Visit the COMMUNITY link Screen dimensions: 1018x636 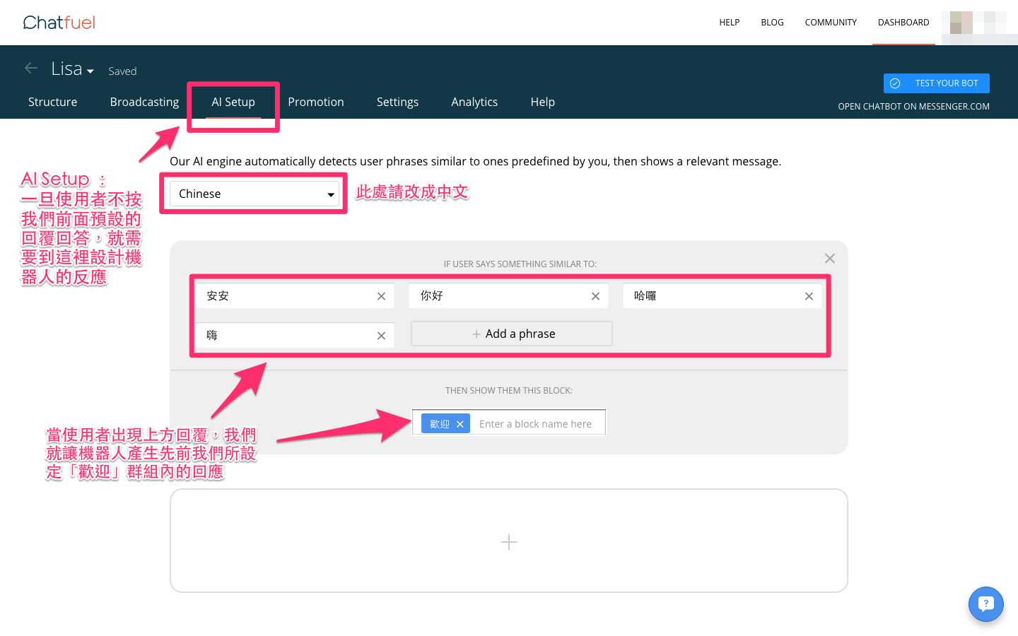pyautogui.click(x=831, y=23)
